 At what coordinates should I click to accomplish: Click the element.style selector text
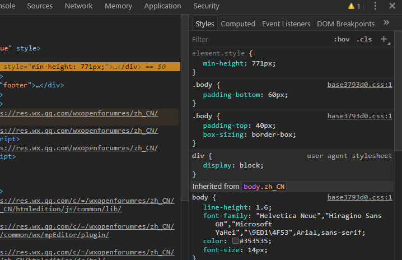pyautogui.click(x=218, y=53)
